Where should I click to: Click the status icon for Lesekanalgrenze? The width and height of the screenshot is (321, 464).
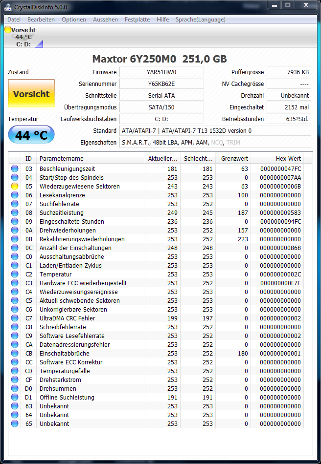click(x=15, y=195)
